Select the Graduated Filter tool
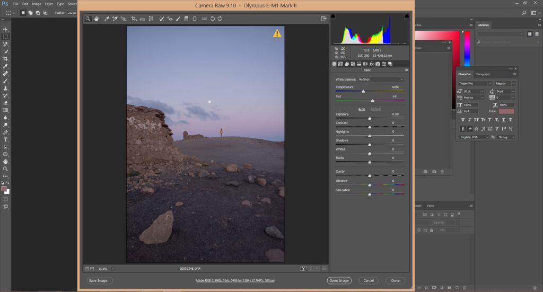The image size is (543, 292). (186, 19)
